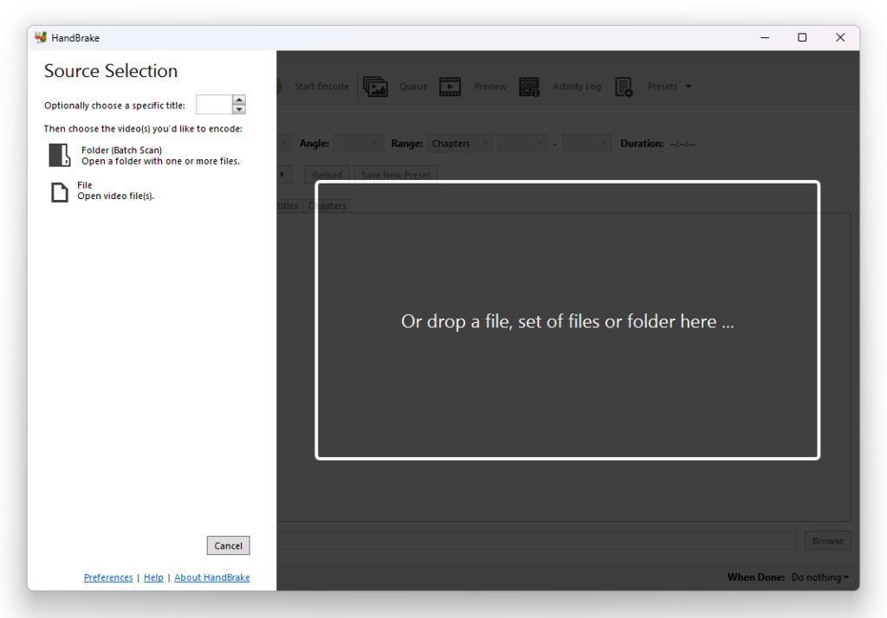Maximize the HandBrake window
Viewport: 887px width, 618px height.
coord(802,37)
